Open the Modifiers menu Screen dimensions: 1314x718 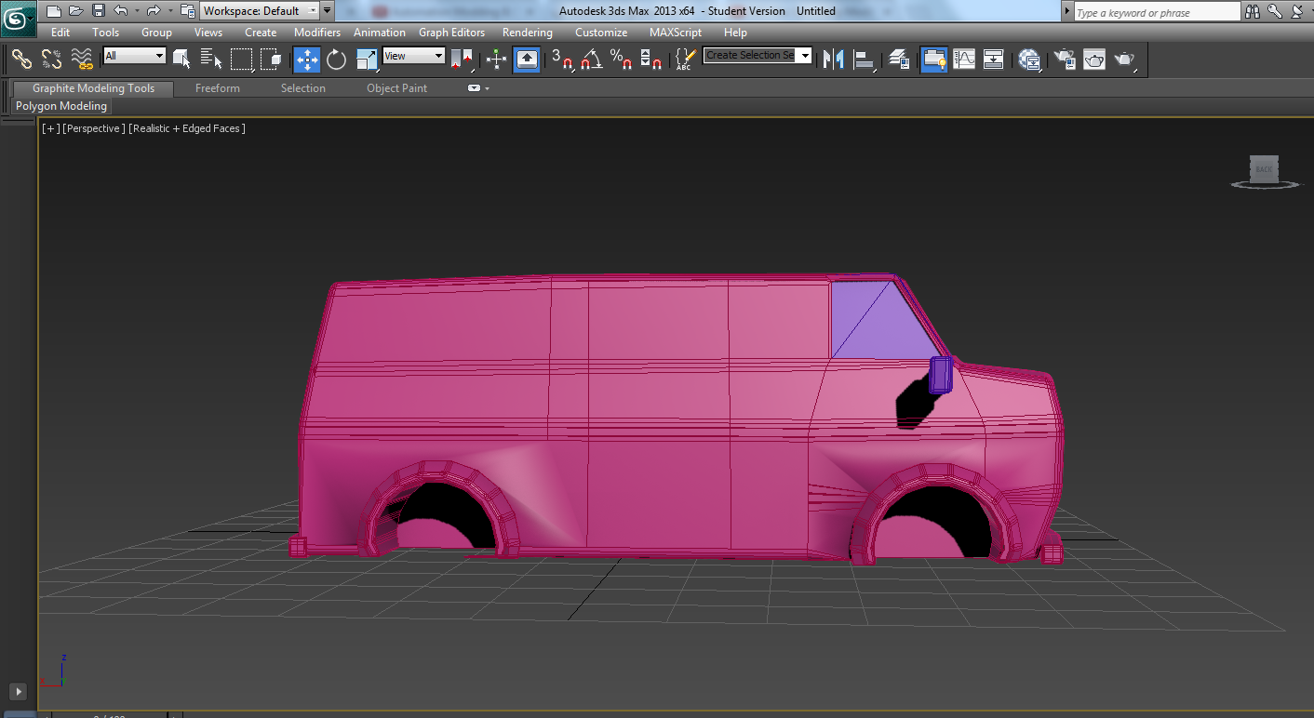coord(317,33)
